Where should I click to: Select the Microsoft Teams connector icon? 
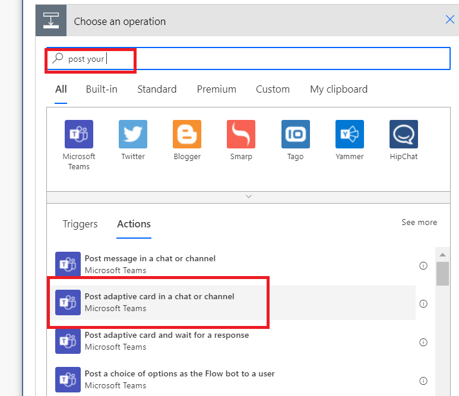[x=79, y=134]
